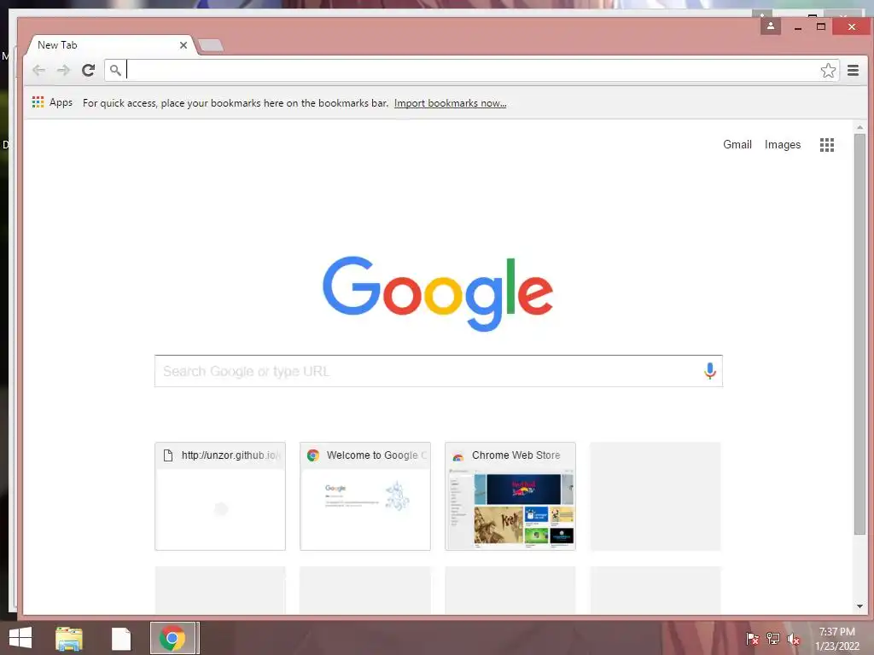Open the Apps shortcut in bookmarks bar

52,102
